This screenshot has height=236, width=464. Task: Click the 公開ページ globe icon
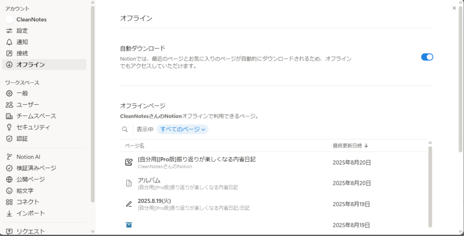pyautogui.click(x=9, y=179)
